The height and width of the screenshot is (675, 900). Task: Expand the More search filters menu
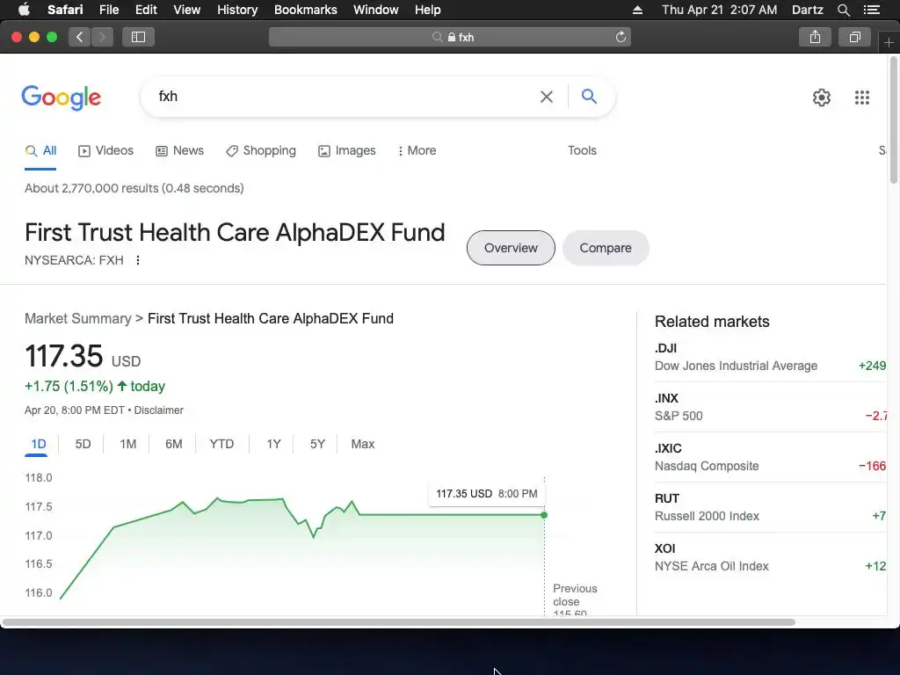tap(417, 150)
